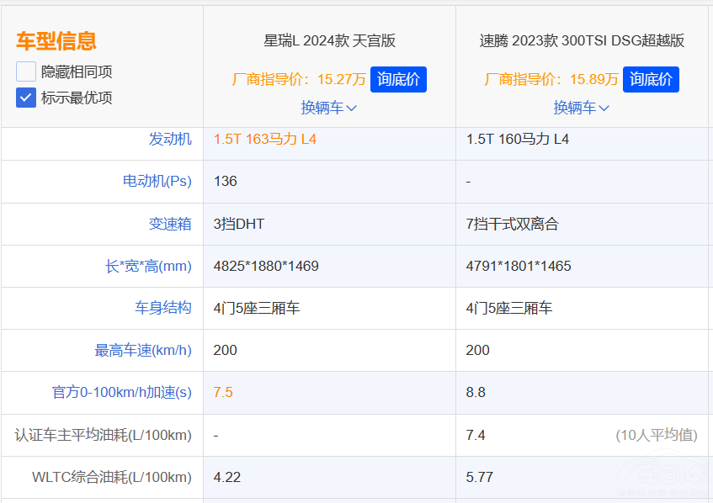The width and height of the screenshot is (713, 503).
Task: Click the 长*宽*高(mm) row label
Action: 148,266
